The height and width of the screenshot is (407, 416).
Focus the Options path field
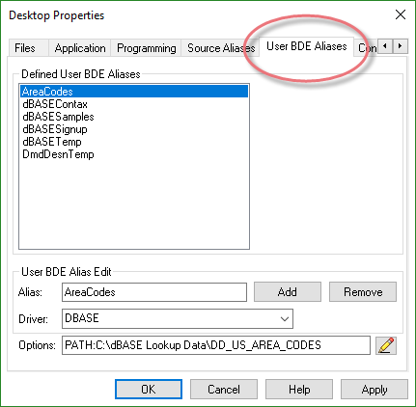point(216,345)
